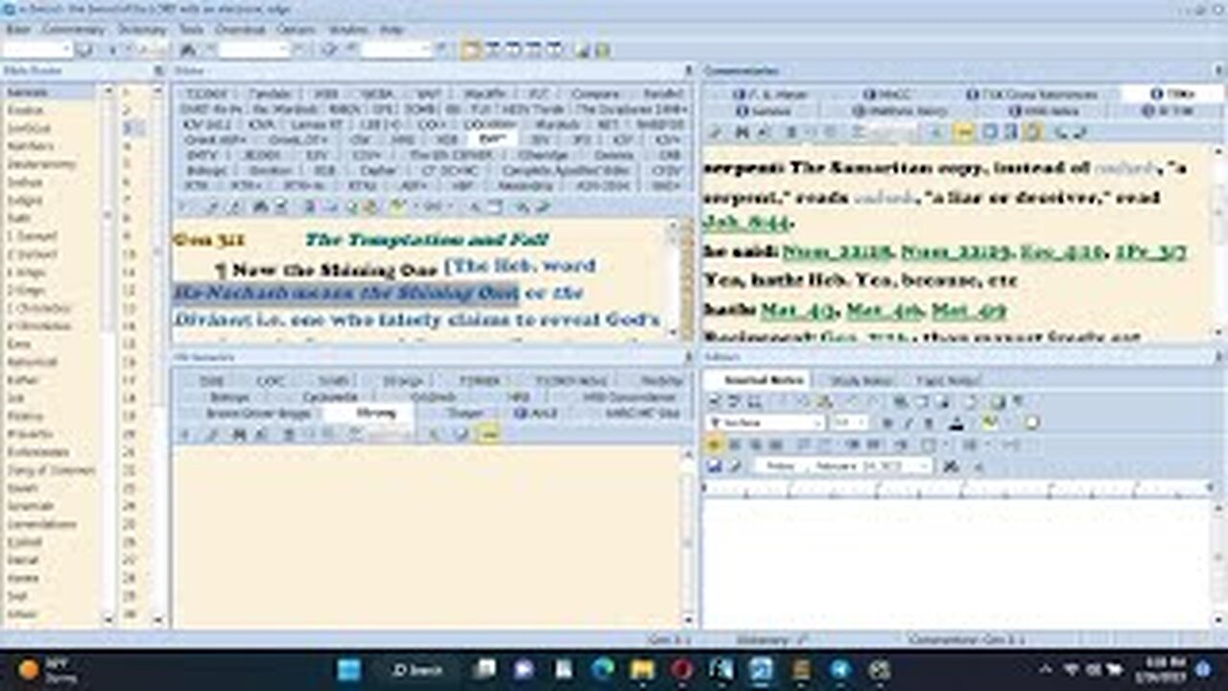Switch to the Parallel tab in Bible pane
Screen dimensions: 1228x691
tap(663, 94)
